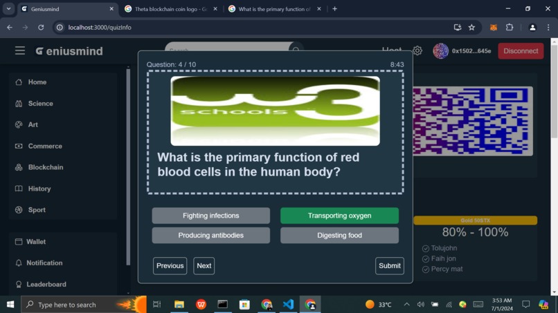
Task: Open browser extensions puzzle icon
Action: 510,28
